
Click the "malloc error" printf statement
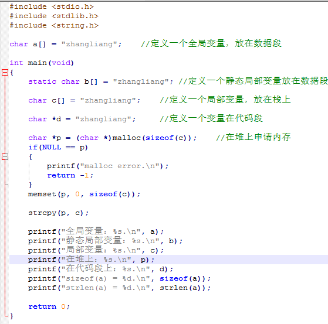(x=107, y=166)
